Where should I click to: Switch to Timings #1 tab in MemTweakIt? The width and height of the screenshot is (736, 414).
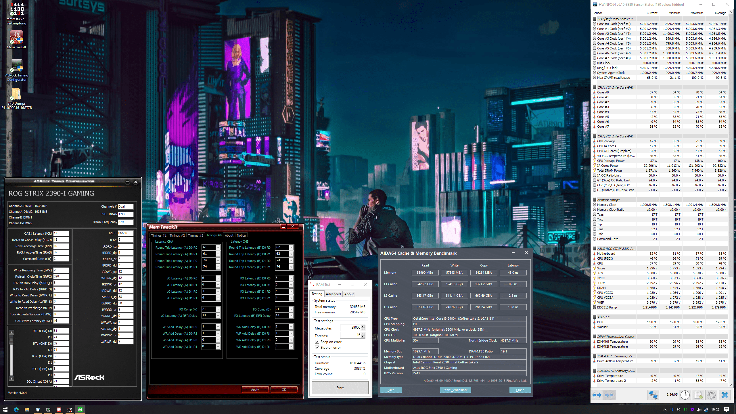[159, 235]
